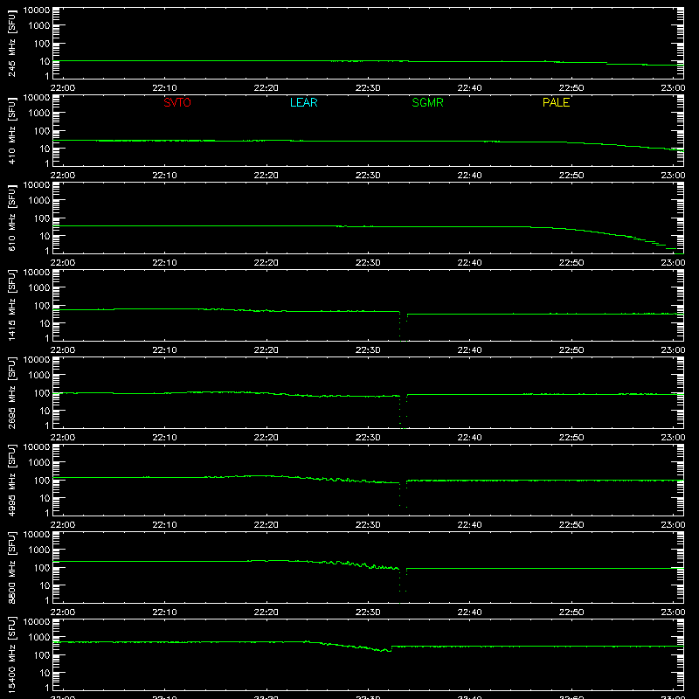Viewport: 699px width, 699px height.
Task: Click 22:20 time label under 2695 MHz plot
Action: [x=266, y=438]
